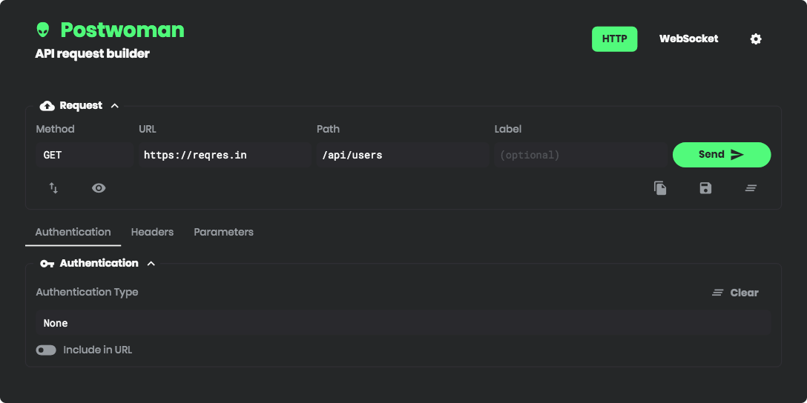Clear the request using the lines icon
This screenshot has width=807, height=403.
click(751, 188)
